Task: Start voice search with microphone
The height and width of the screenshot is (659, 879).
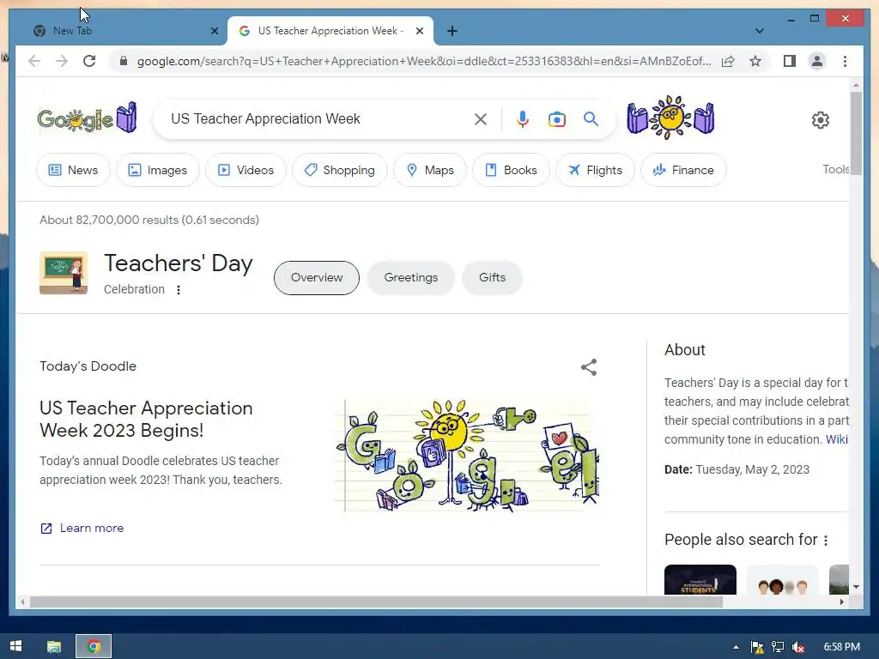Action: point(523,118)
